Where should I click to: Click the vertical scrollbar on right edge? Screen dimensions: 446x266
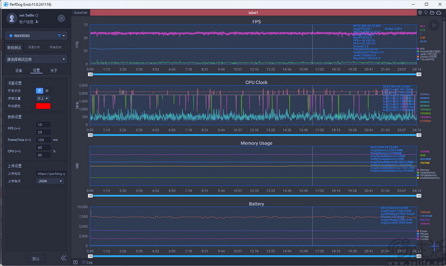coord(444,136)
